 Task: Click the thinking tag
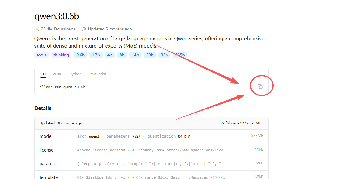(61, 55)
